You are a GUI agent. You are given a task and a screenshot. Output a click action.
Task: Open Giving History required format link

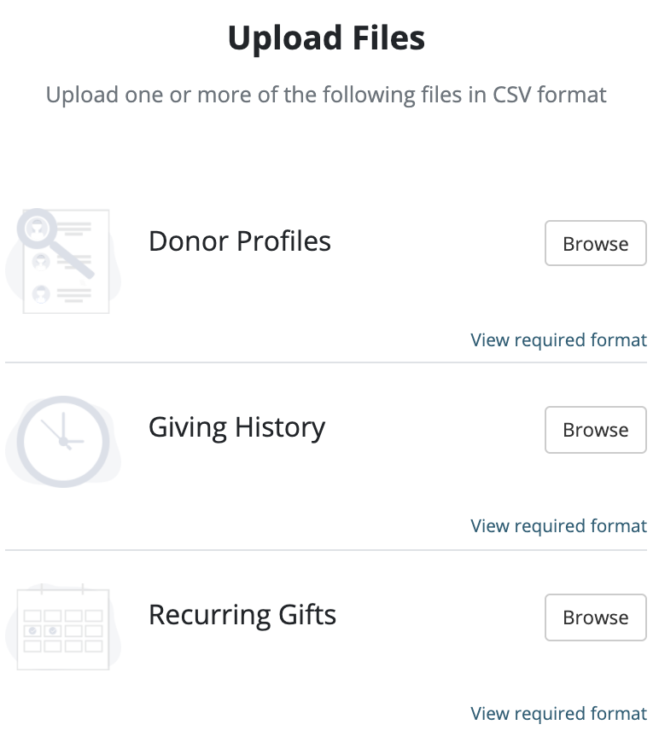[x=558, y=526]
